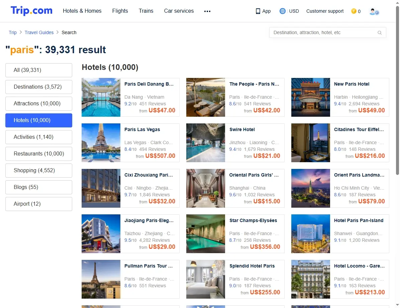This screenshot has width=400, height=308.
Task: Click the Trip.com logo
Action: coord(31,11)
